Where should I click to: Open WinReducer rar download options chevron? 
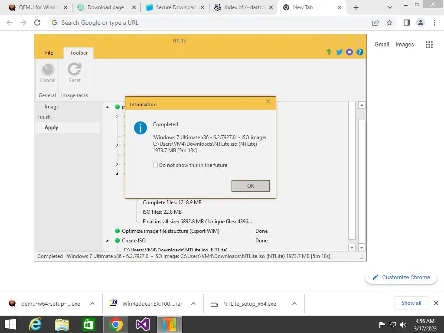(193, 304)
